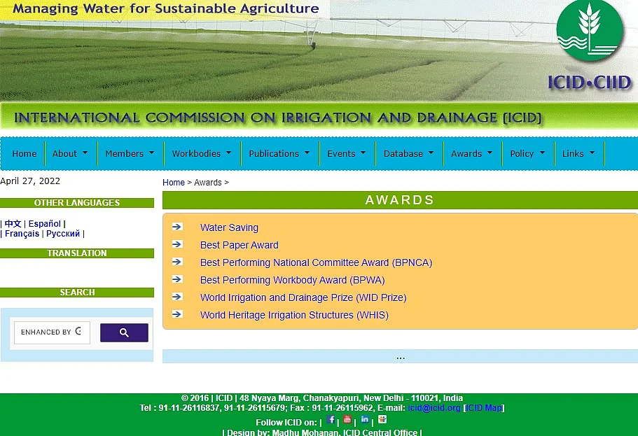Expand the Links menu
Image resolution: width=638 pixels, height=436 pixels.
pyautogui.click(x=578, y=154)
